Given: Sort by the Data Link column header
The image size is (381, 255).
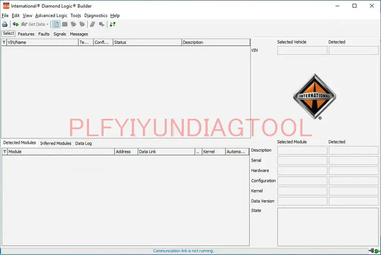Looking at the screenshot, I should [x=166, y=152].
